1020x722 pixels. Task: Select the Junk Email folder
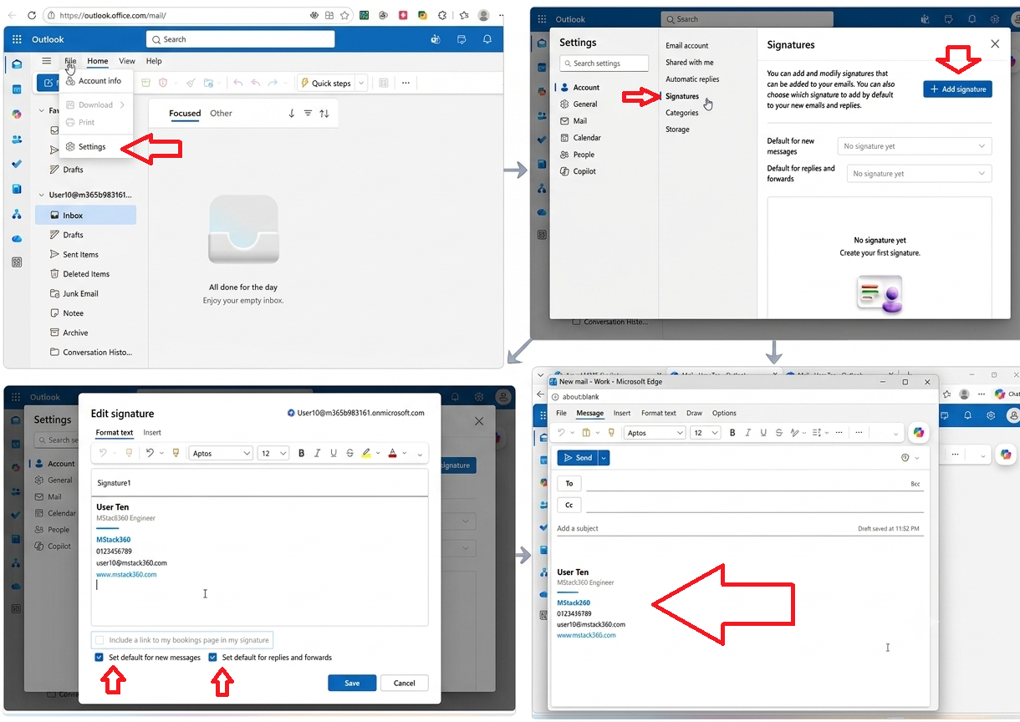pos(80,294)
